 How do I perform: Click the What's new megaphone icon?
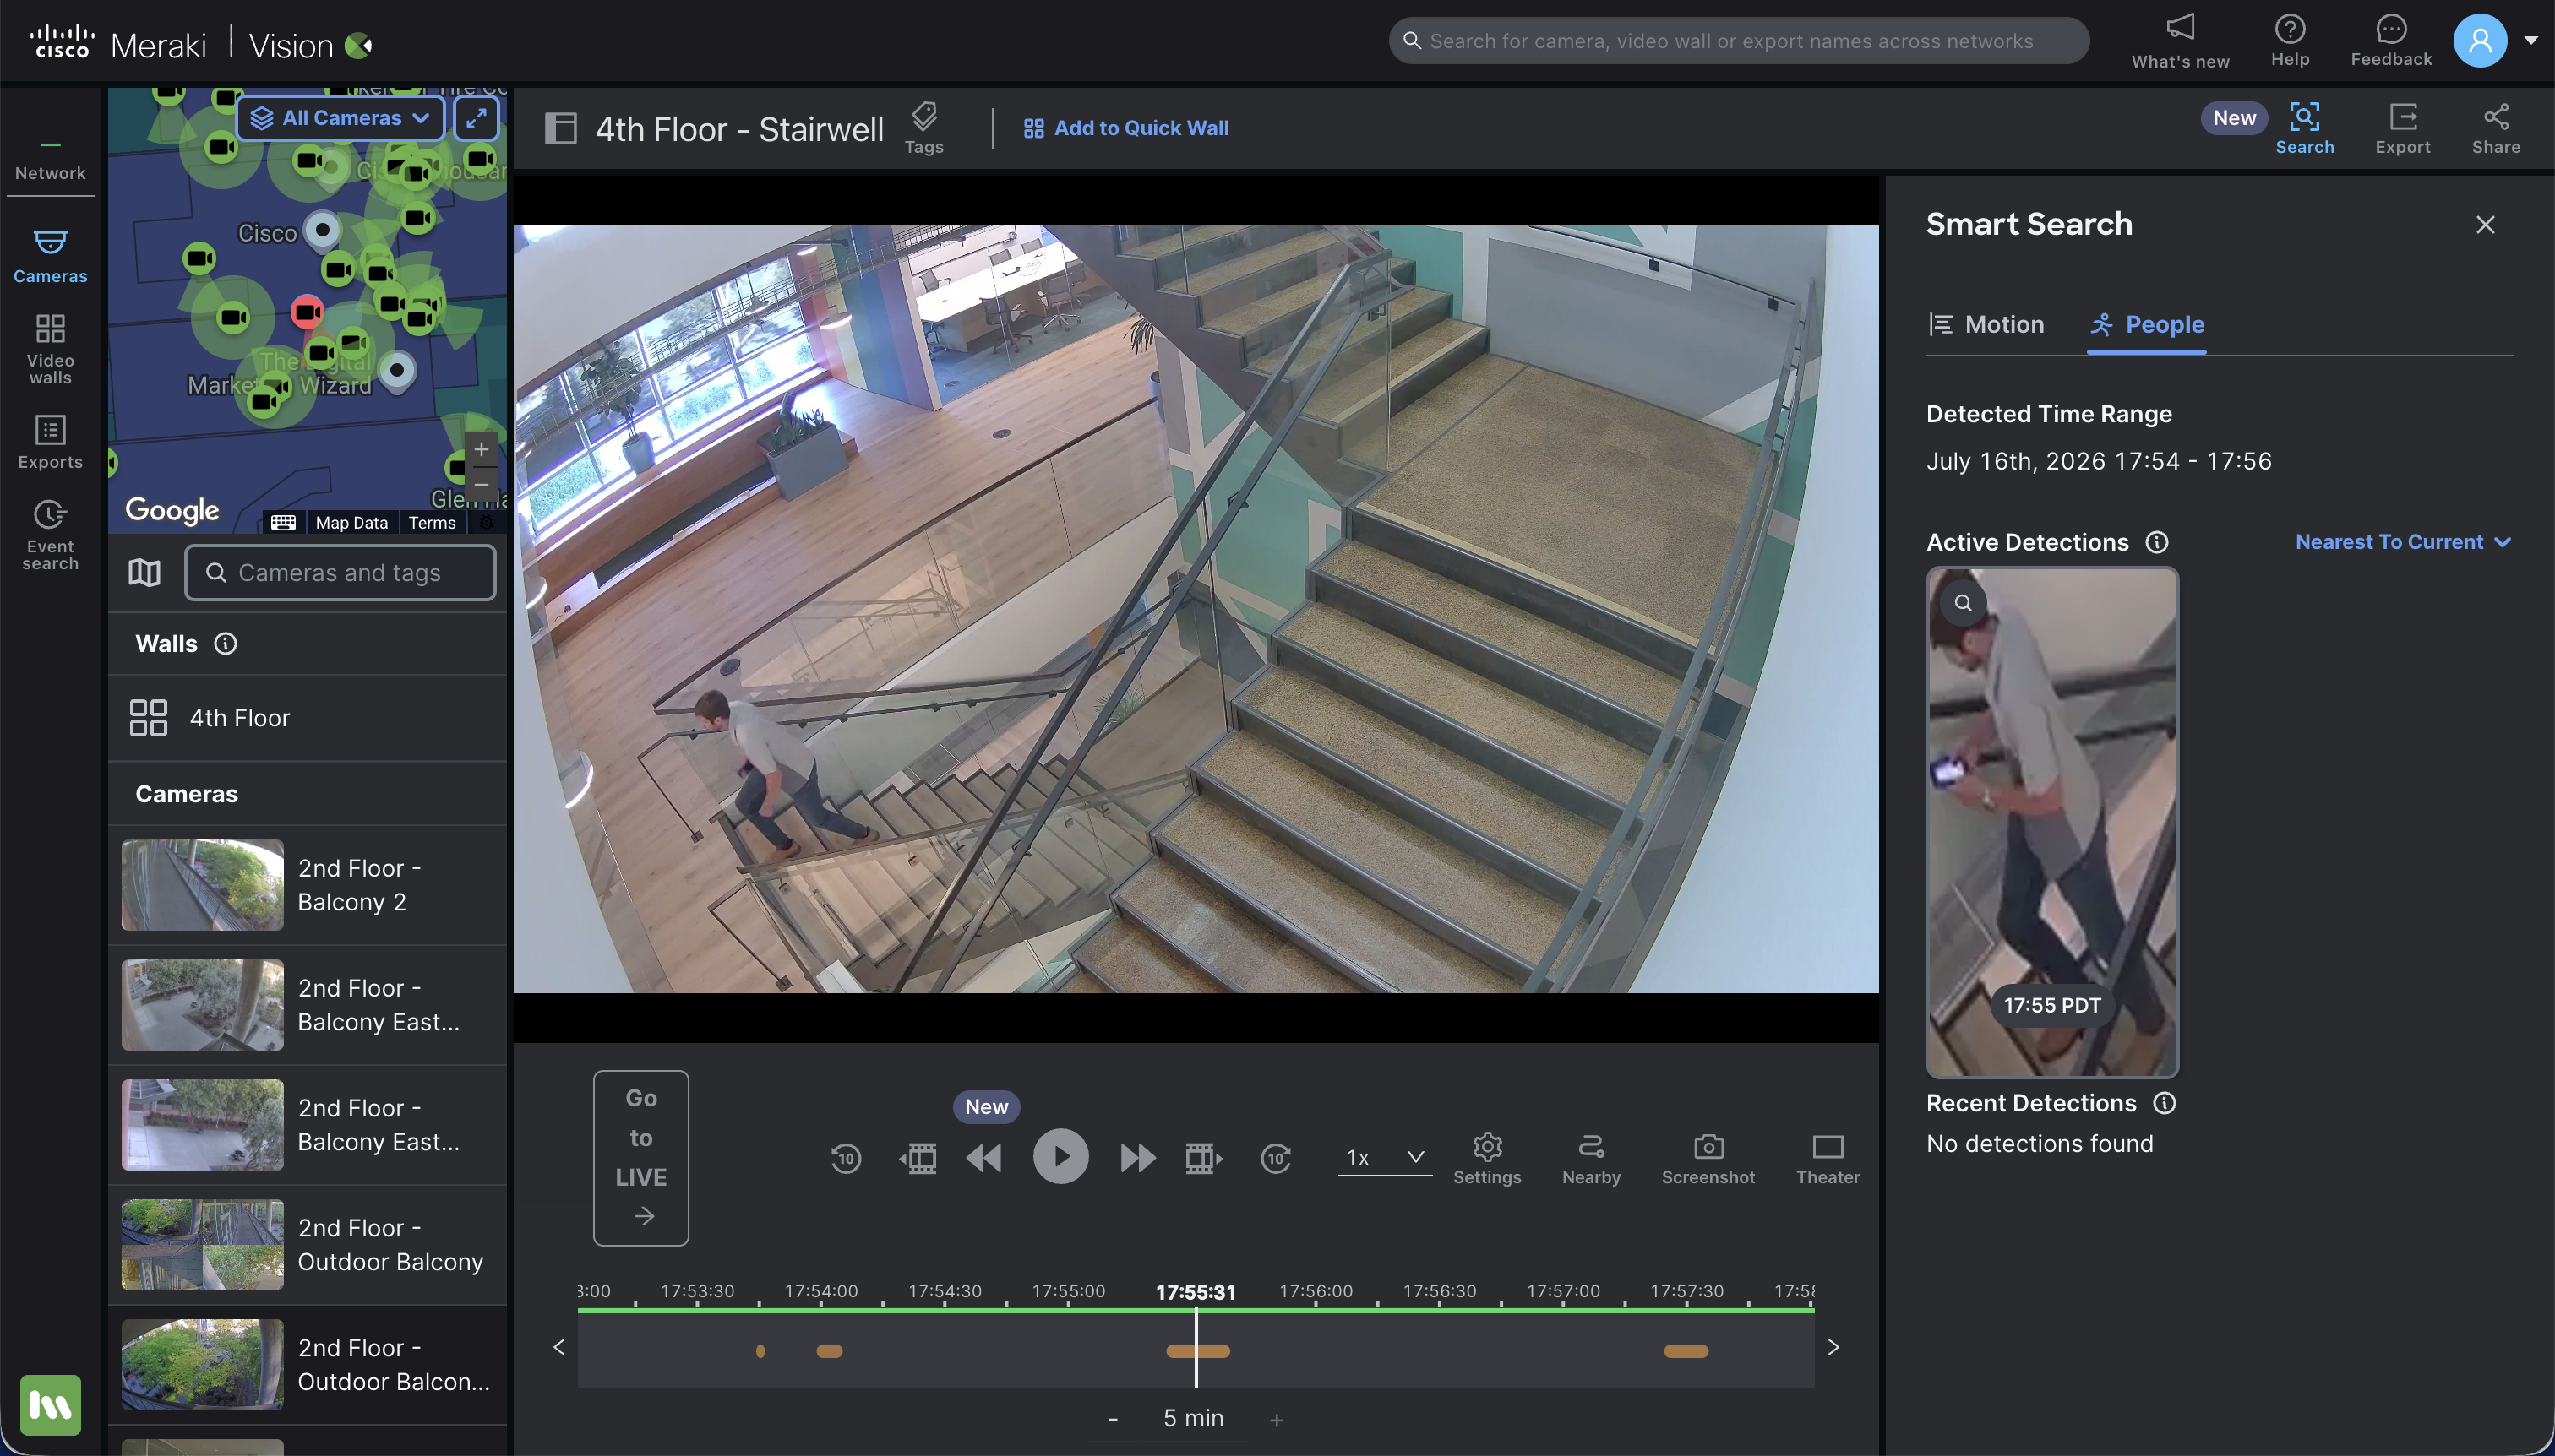2180,27
